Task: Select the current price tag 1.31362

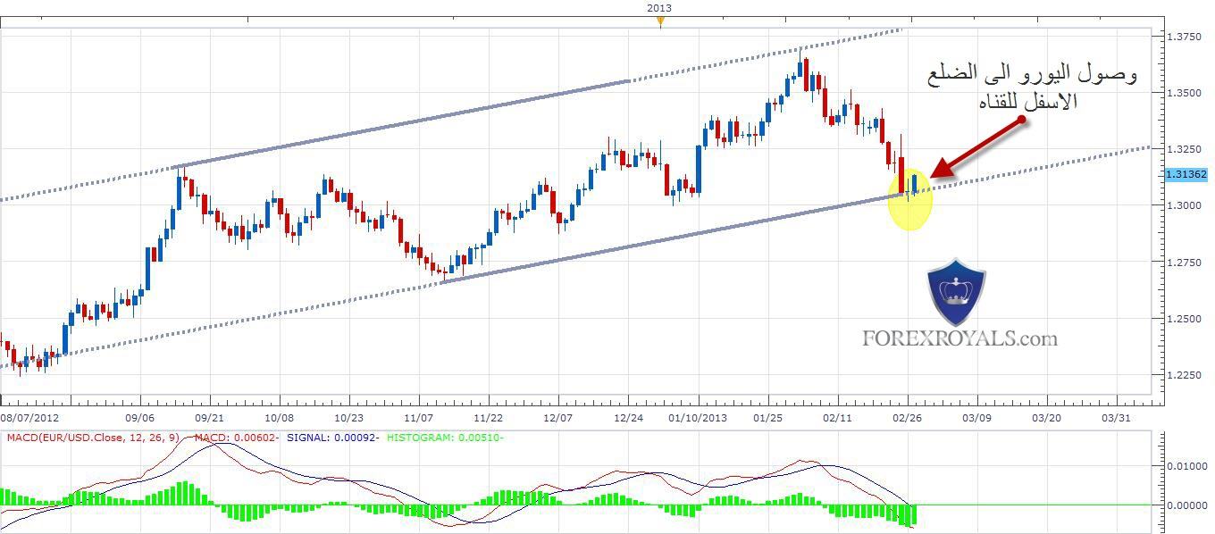Action: [x=1186, y=175]
